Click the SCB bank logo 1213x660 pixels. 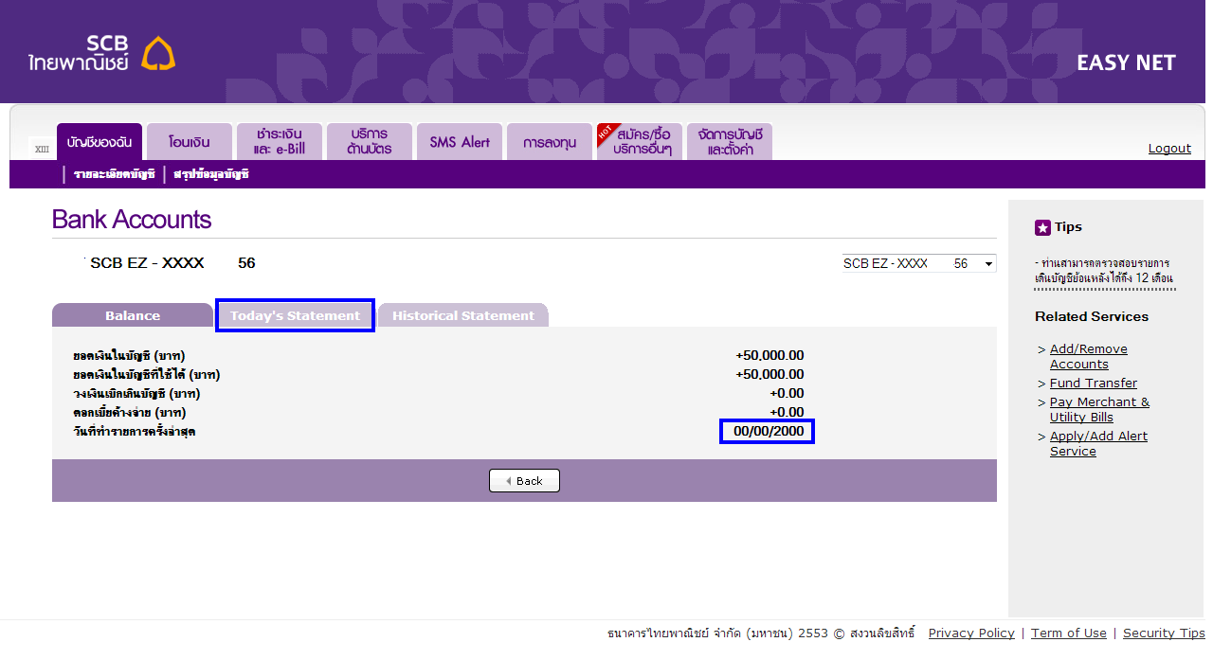click(x=101, y=54)
